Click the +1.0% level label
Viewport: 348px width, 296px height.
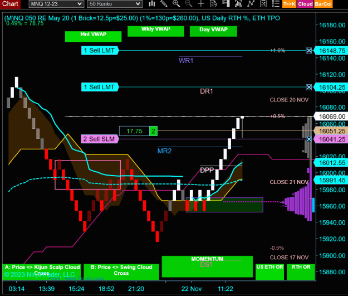(278, 51)
